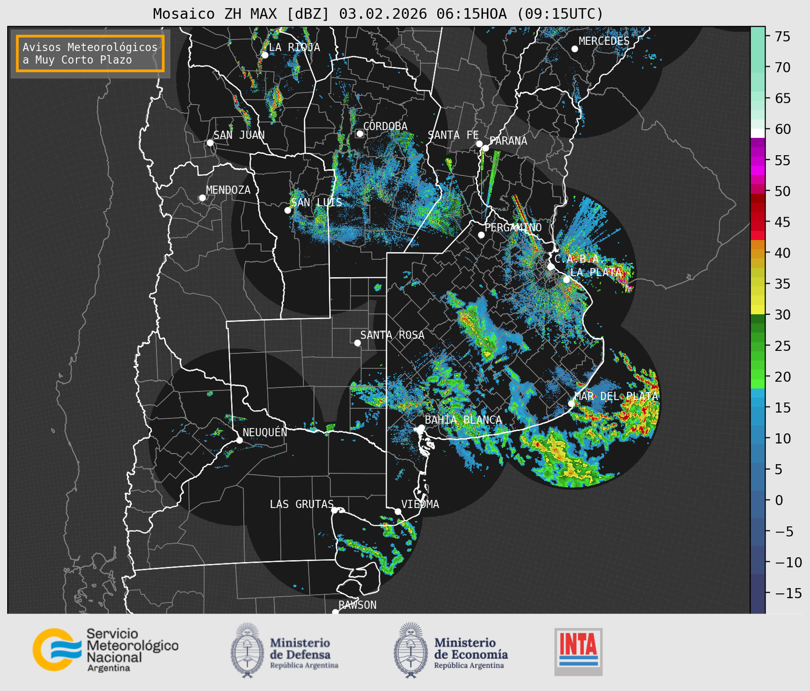This screenshot has height=691, width=810.
Task: Click the Mosaico ZH MAX title text
Action: pos(378,13)
